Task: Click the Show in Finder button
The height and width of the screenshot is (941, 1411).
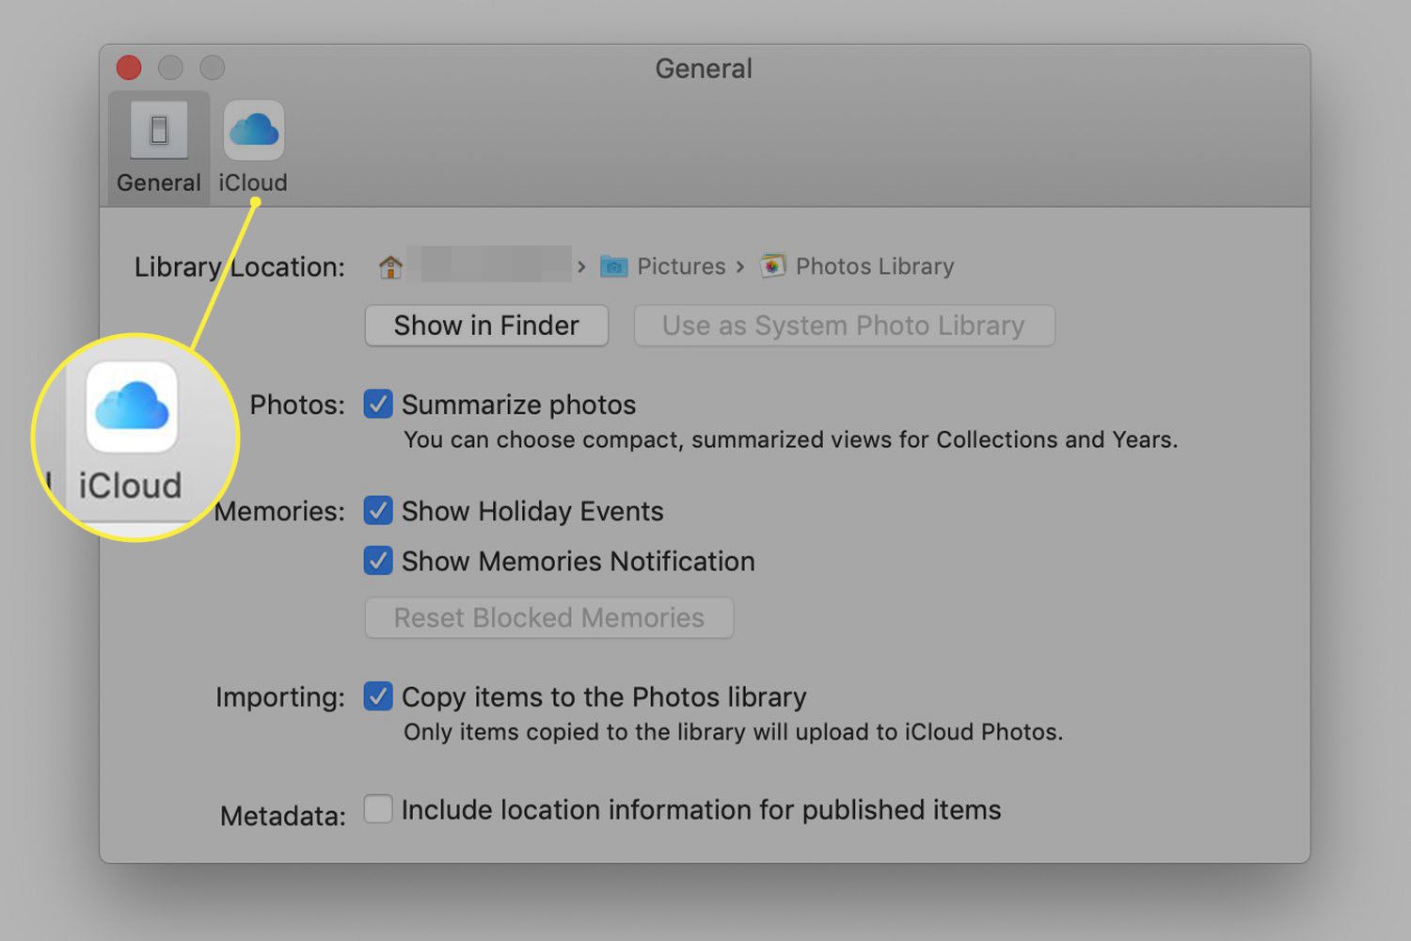Action: tap(486, 326)
